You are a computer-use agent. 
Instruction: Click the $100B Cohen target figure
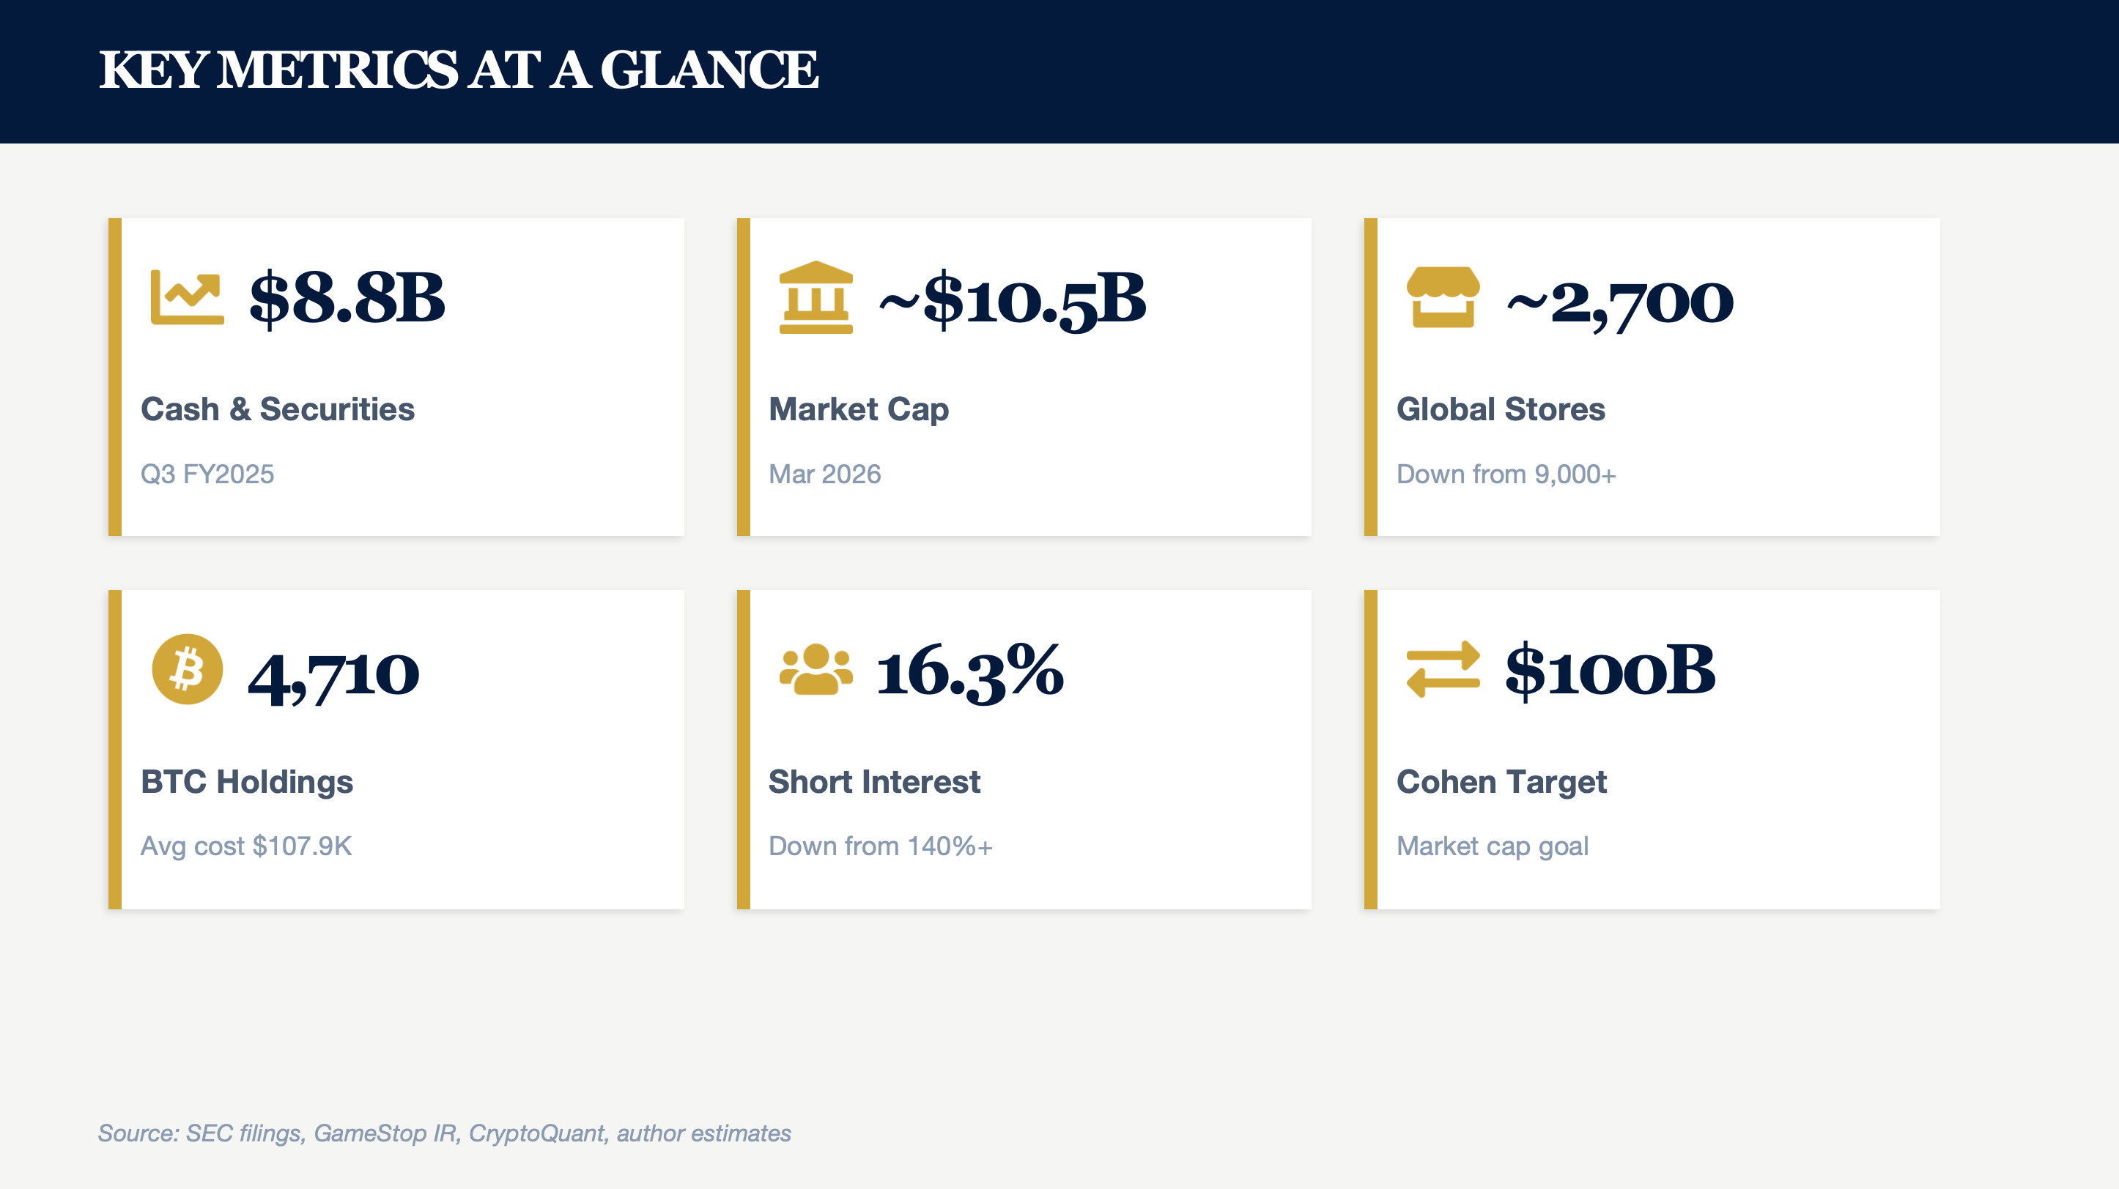click(1610, 671)
